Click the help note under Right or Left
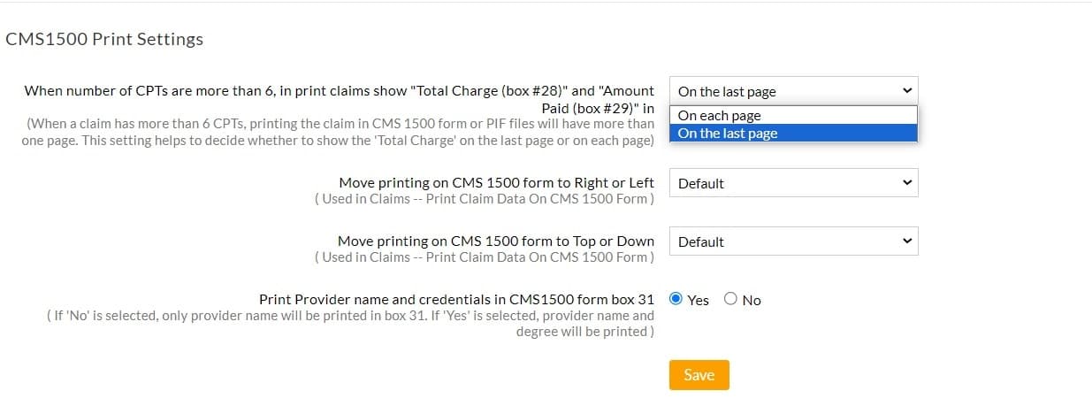The image size is (1092, 406). click(485, 199)
